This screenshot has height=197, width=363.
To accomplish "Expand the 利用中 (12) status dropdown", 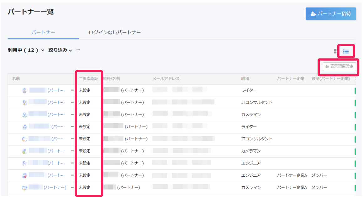I will (x=26, y=50).
